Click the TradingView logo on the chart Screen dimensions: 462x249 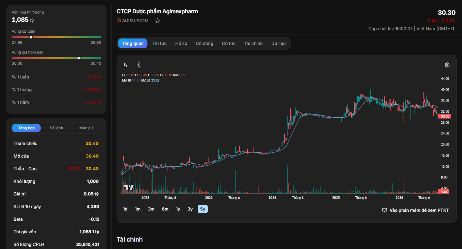point(129,188)
